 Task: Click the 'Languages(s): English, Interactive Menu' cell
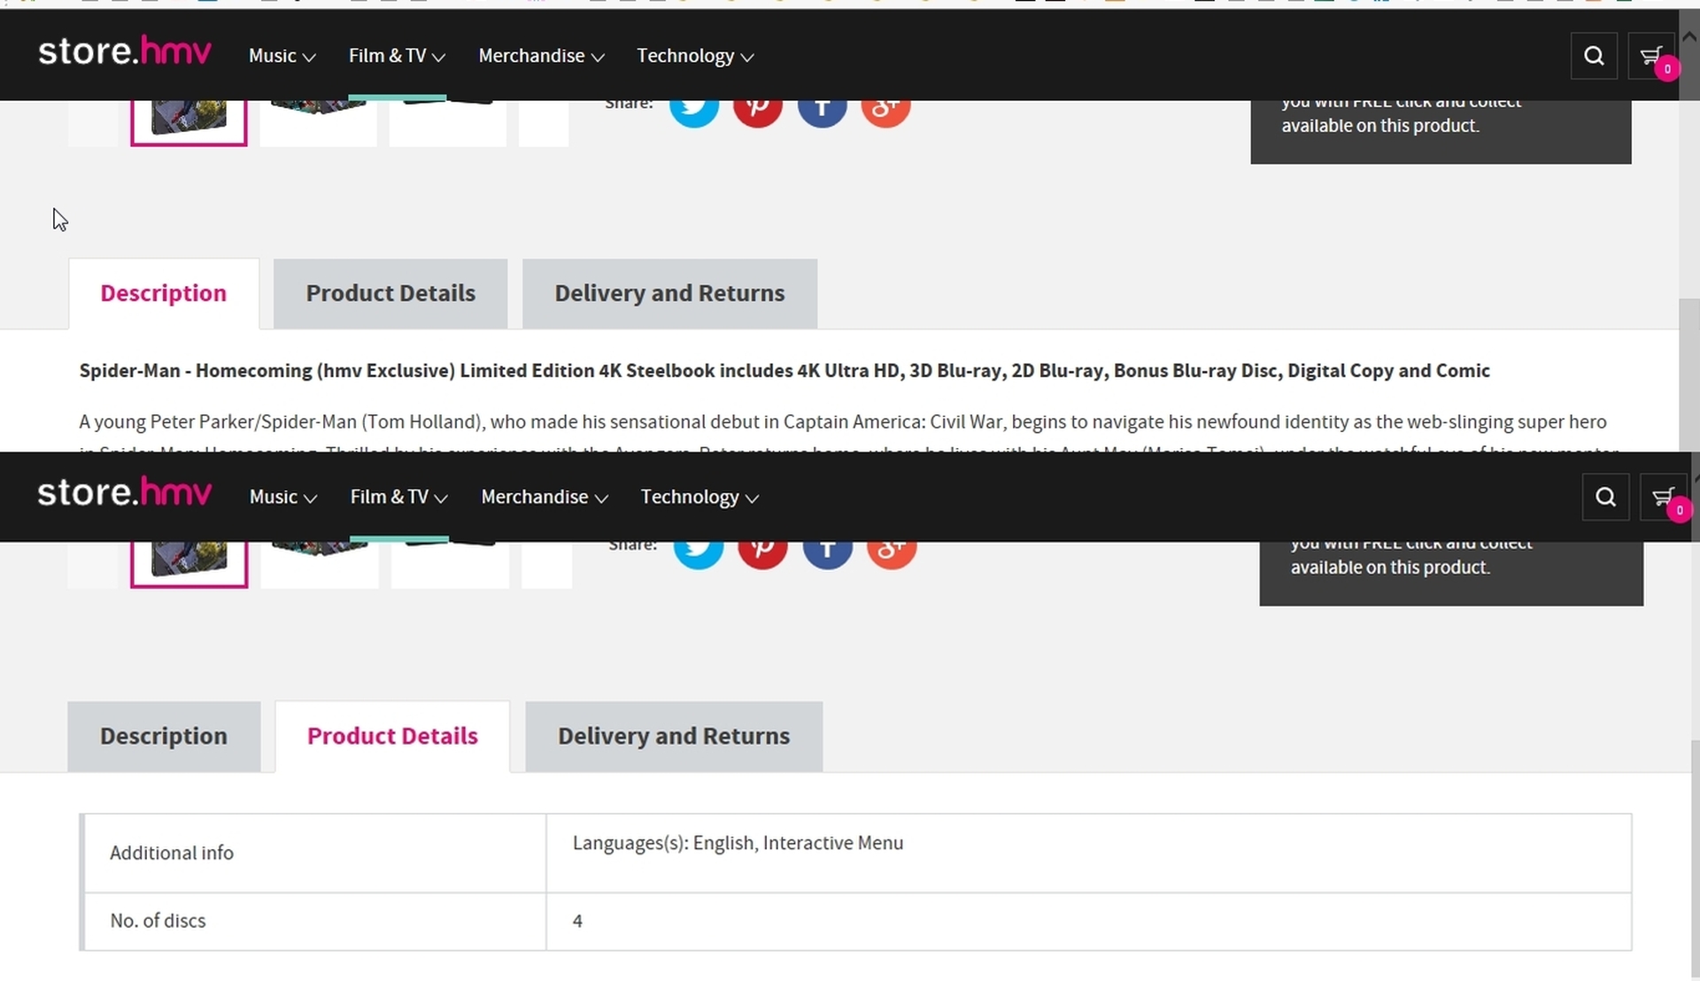tap(1089, 853)
